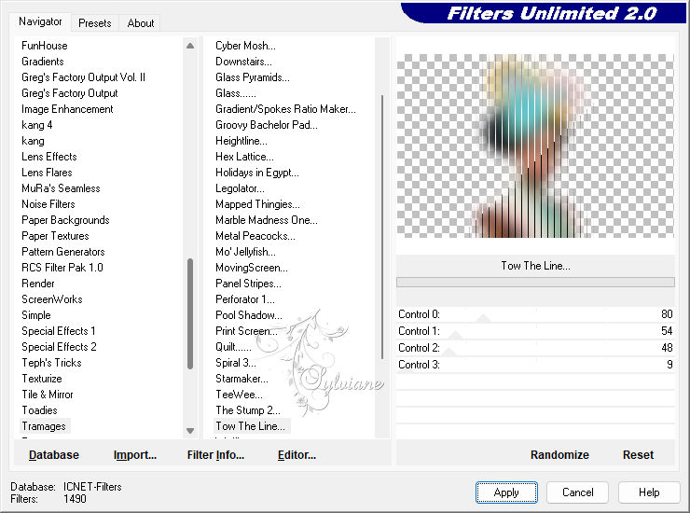The image size is (690, 513).
Task: Select the Noise Filters category
Action: coord(48,204)
